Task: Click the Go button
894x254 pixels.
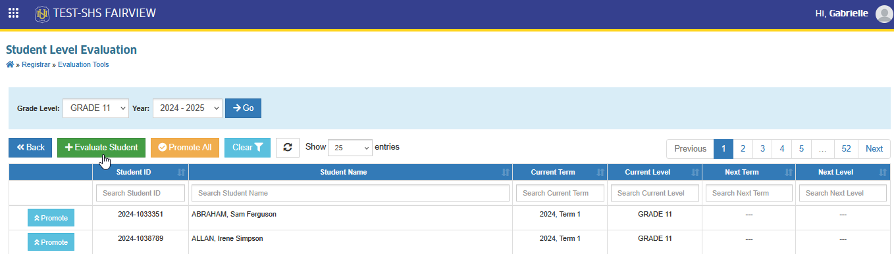Action: pos(243,108)
